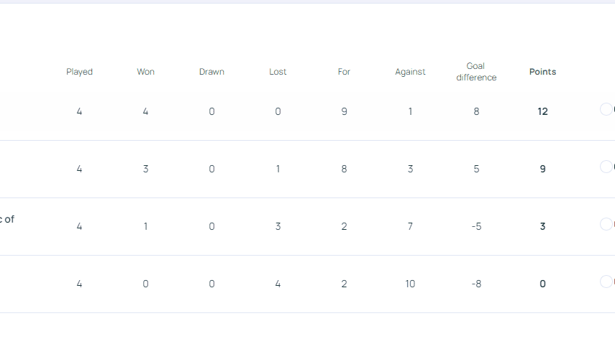The height and width of the screenshot is (344, 615).
Task: Sort by Goal difference header
Action: tap(476, 72)
